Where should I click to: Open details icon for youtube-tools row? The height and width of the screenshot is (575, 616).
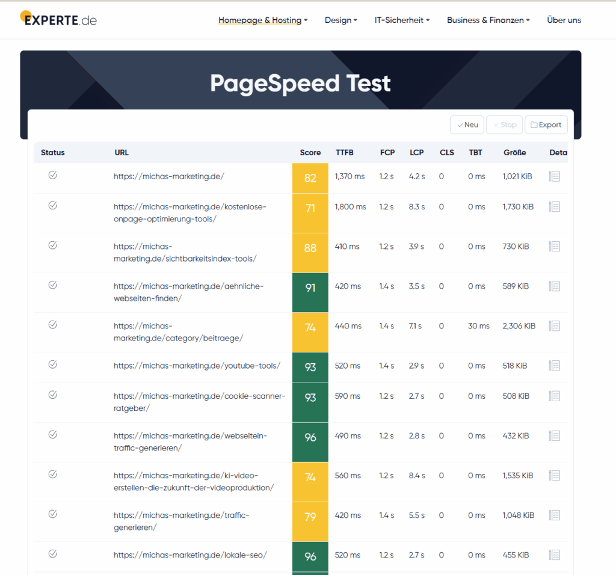554,366
